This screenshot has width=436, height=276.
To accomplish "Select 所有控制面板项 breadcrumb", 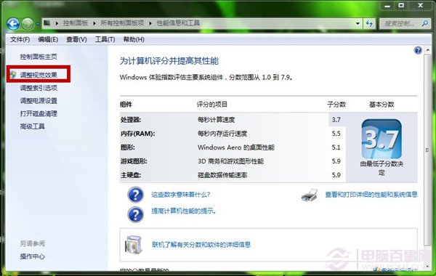I will tap(122, 23).
